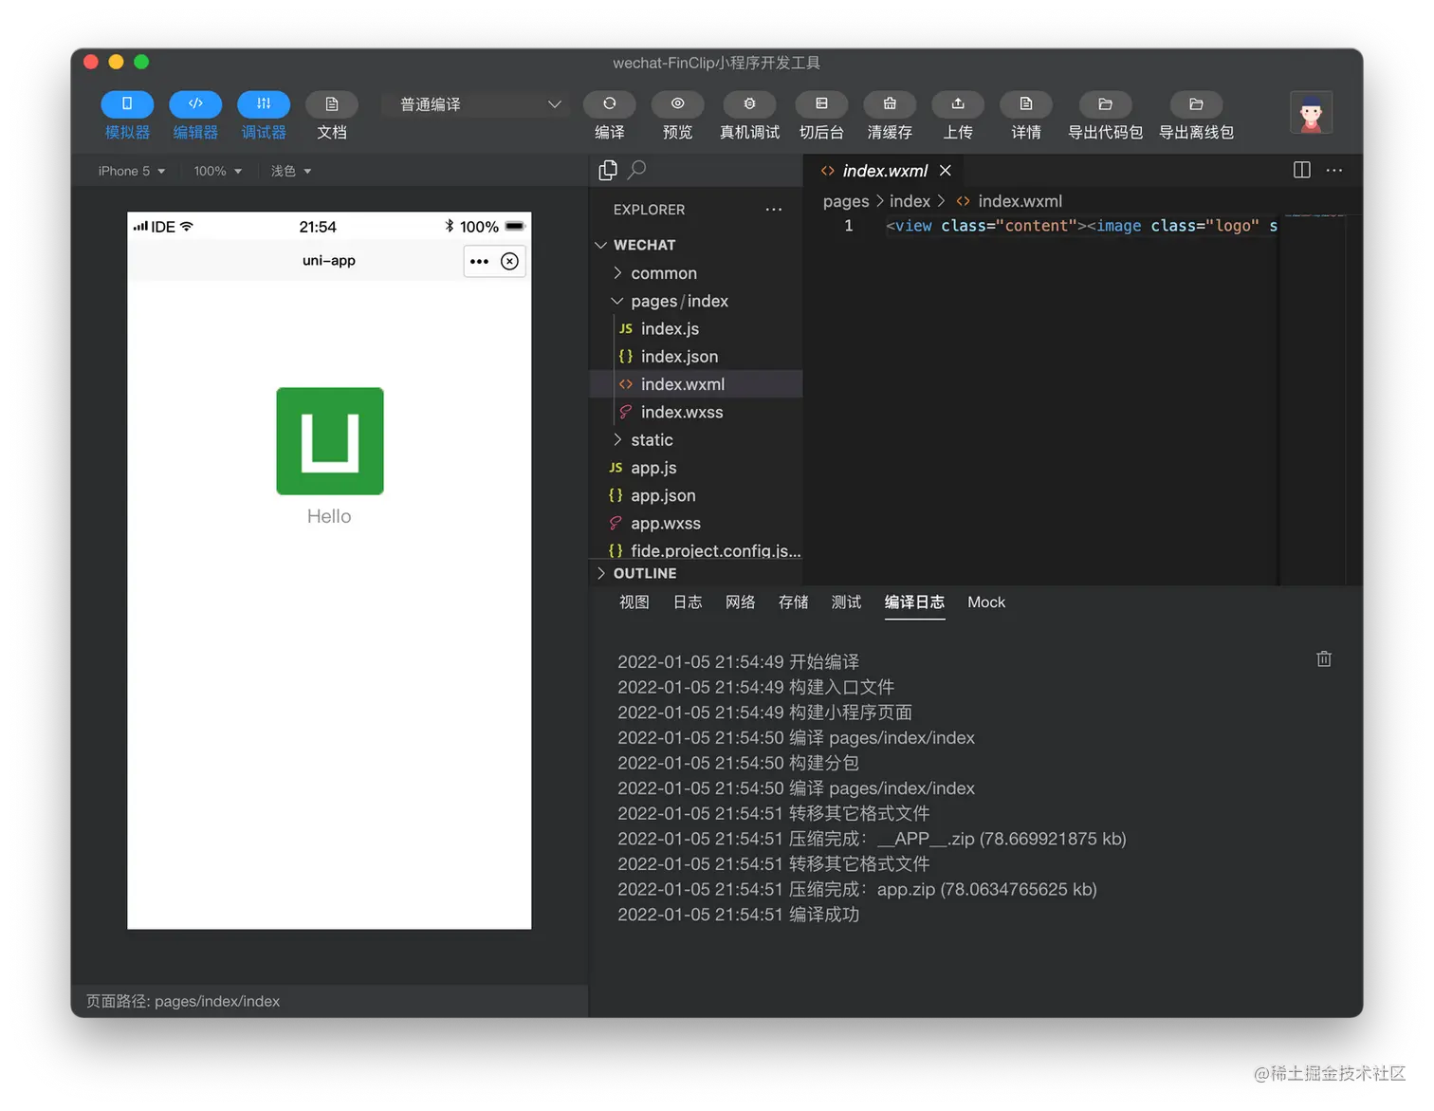Click the 上传 upload icon
Image resolution: width=1434 pixels, height=1111 pixels.
click(x=958, y=103)
